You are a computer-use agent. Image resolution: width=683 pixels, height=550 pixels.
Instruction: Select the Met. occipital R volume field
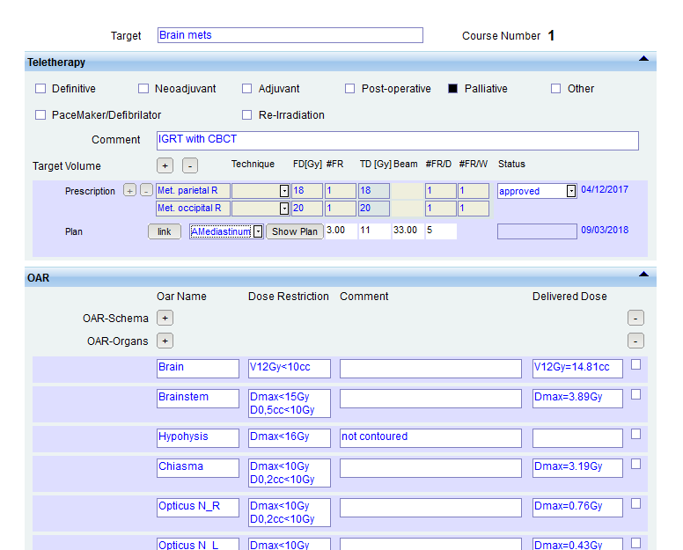click(x=193, y=209)
